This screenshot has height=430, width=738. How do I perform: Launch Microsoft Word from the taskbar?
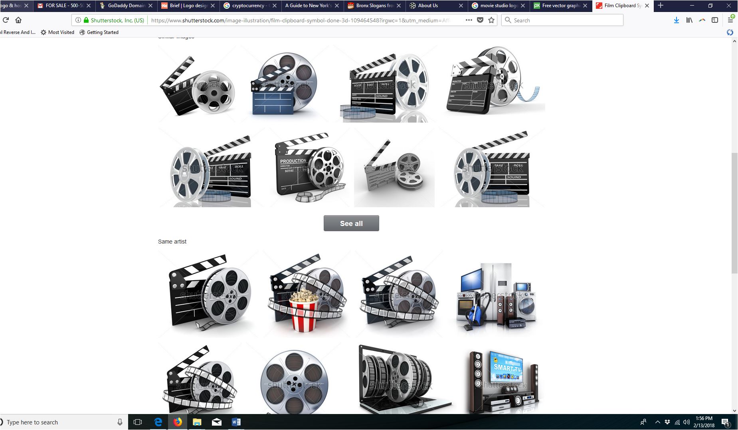point(236,422)
